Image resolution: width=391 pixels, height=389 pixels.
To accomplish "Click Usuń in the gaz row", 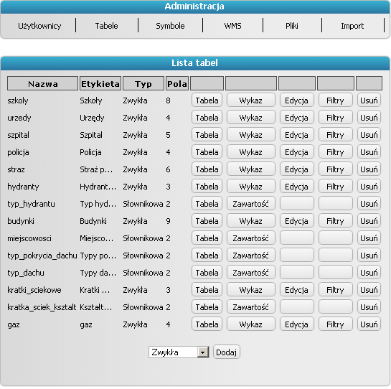I will click(x=369, y=324).
